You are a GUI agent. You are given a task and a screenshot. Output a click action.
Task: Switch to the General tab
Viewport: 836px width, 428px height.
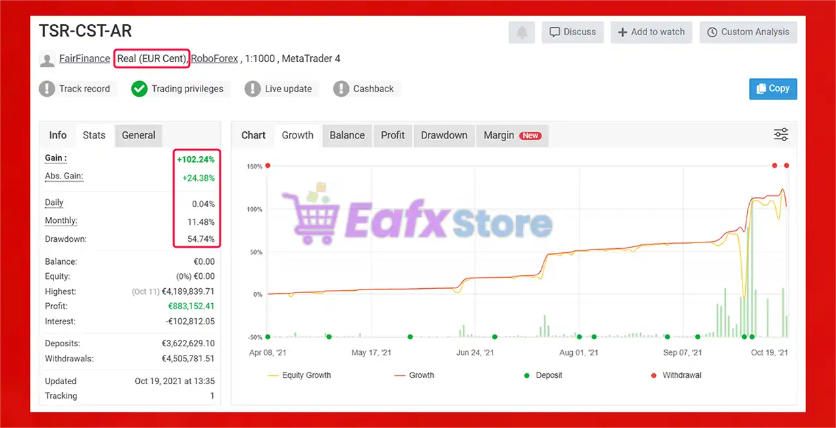[x=138, y=135]
